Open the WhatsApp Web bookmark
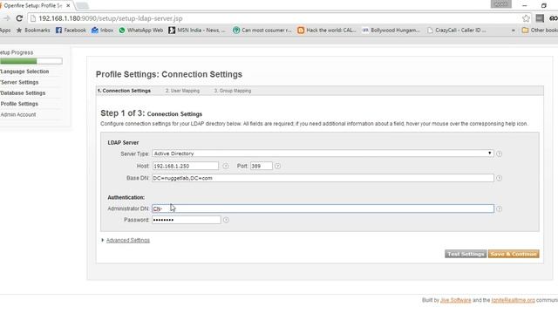Image resolution: width=558 pixels, height=314 pixels. click(141, 31)
